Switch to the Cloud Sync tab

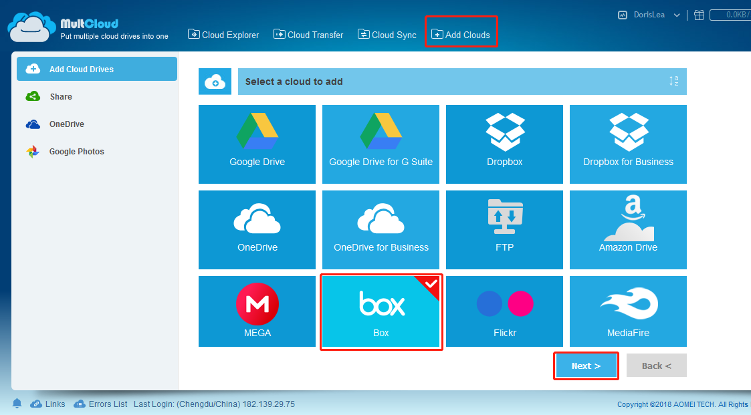coord(387,35)
